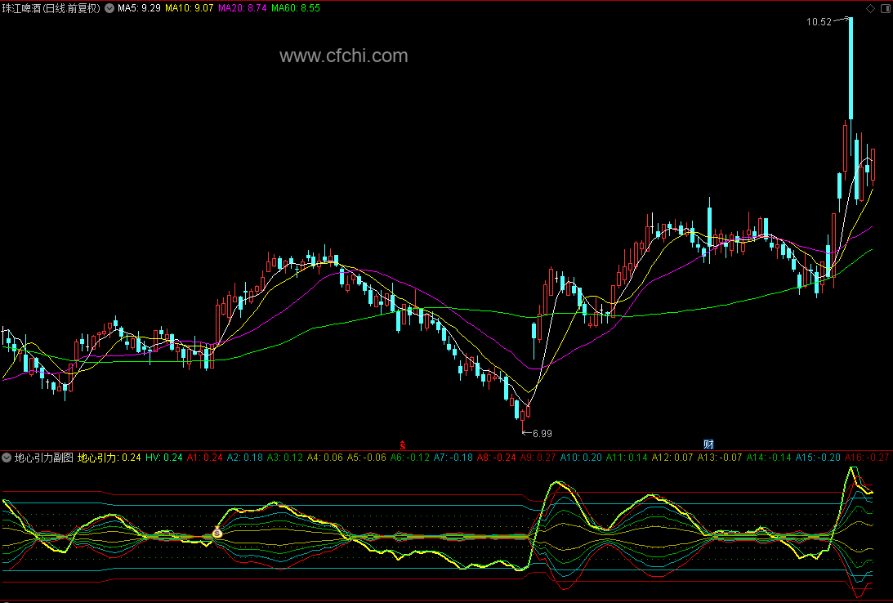Toggle the side panel layout icon
This screenshot has height=603, width=893.
pos(885,8)
